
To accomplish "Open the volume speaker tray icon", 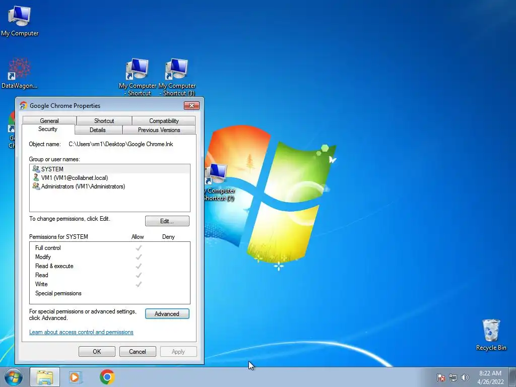I will (x=465, y=377).
